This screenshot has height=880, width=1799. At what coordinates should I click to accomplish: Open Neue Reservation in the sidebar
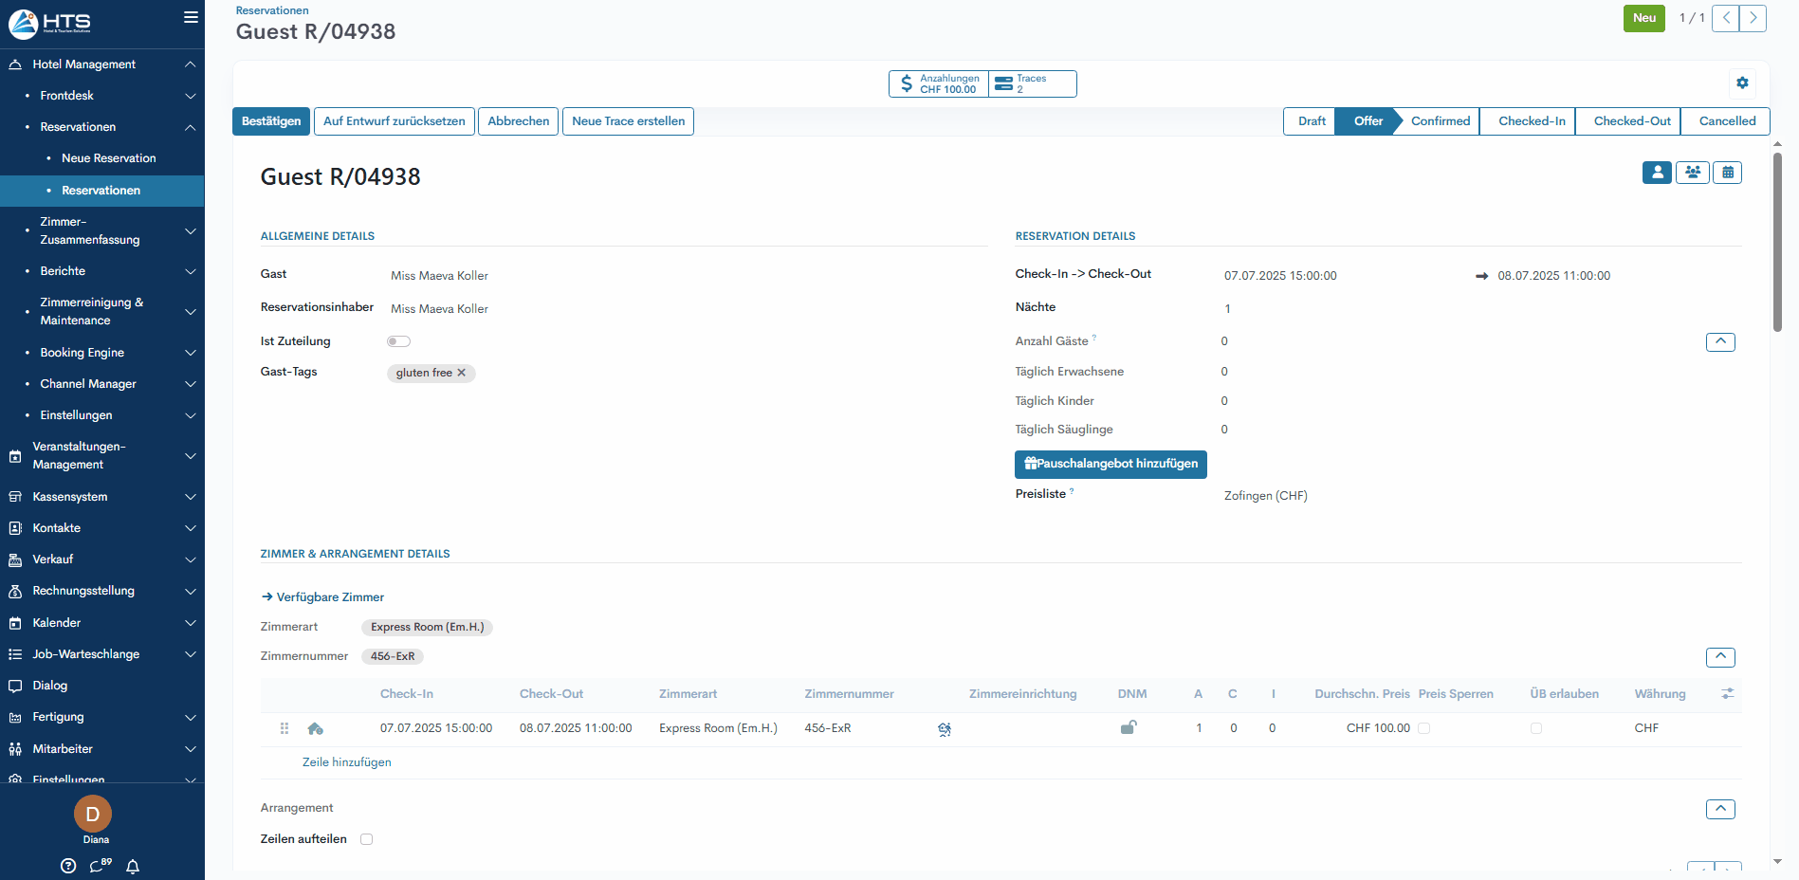[109, 158]
